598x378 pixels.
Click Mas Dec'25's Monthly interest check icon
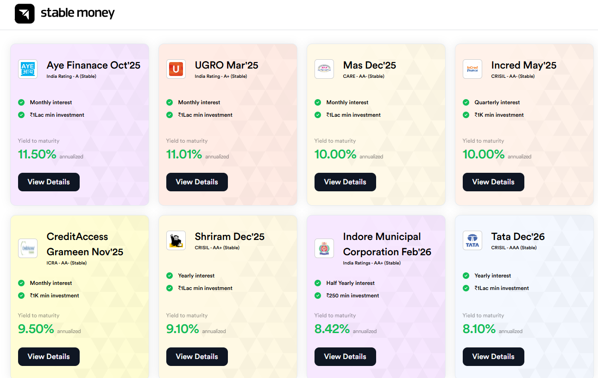tap(318, 102)
